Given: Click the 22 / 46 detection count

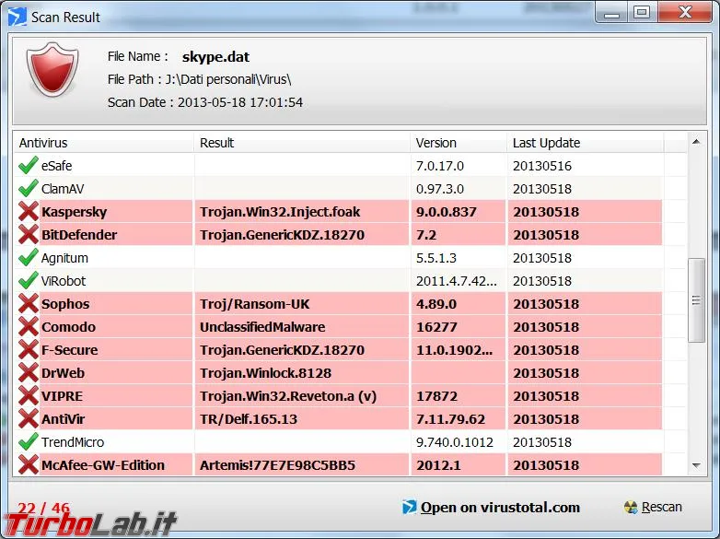Looking at the screenshot, I should coord(43,508).
